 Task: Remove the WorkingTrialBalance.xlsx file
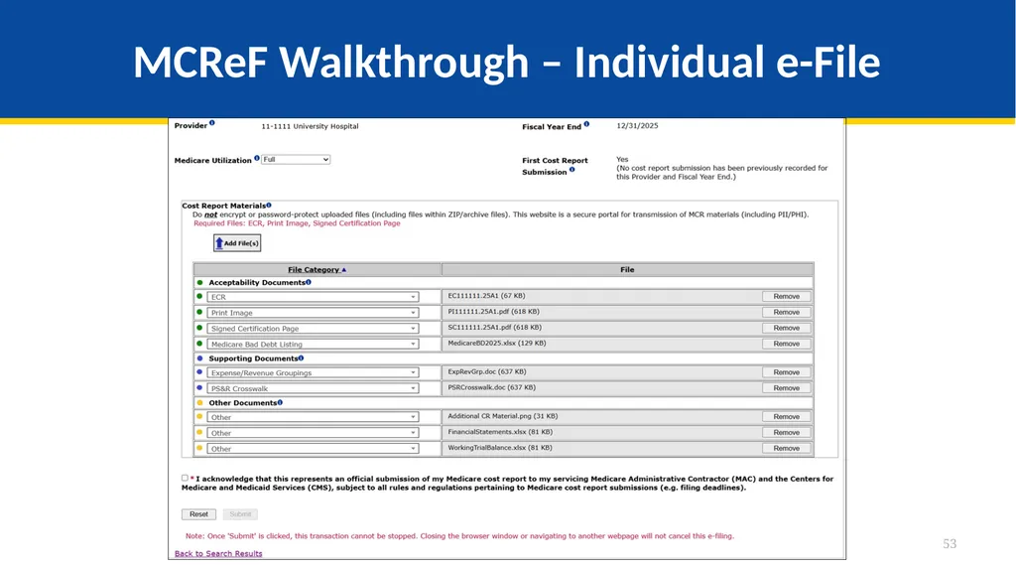[x=786, y=449]
